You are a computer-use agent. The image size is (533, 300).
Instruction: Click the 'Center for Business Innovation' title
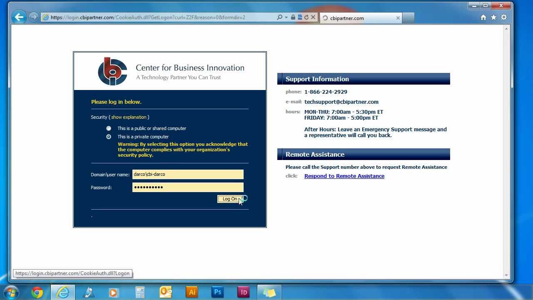[x=190, y=67]
